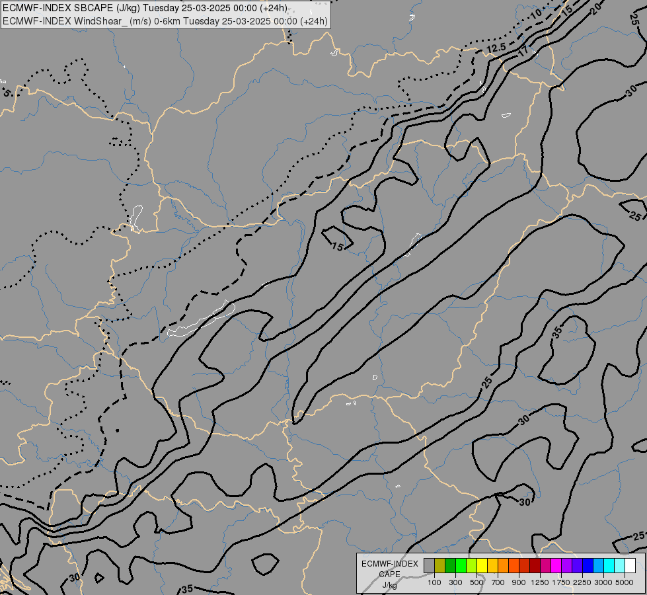Select the pure yellow legend swatch

pyautogui.click(x=482, y=565)
